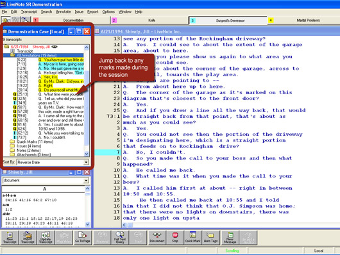Open the Options menu
This screenshot has height=255, width=340.
[108, 12]
